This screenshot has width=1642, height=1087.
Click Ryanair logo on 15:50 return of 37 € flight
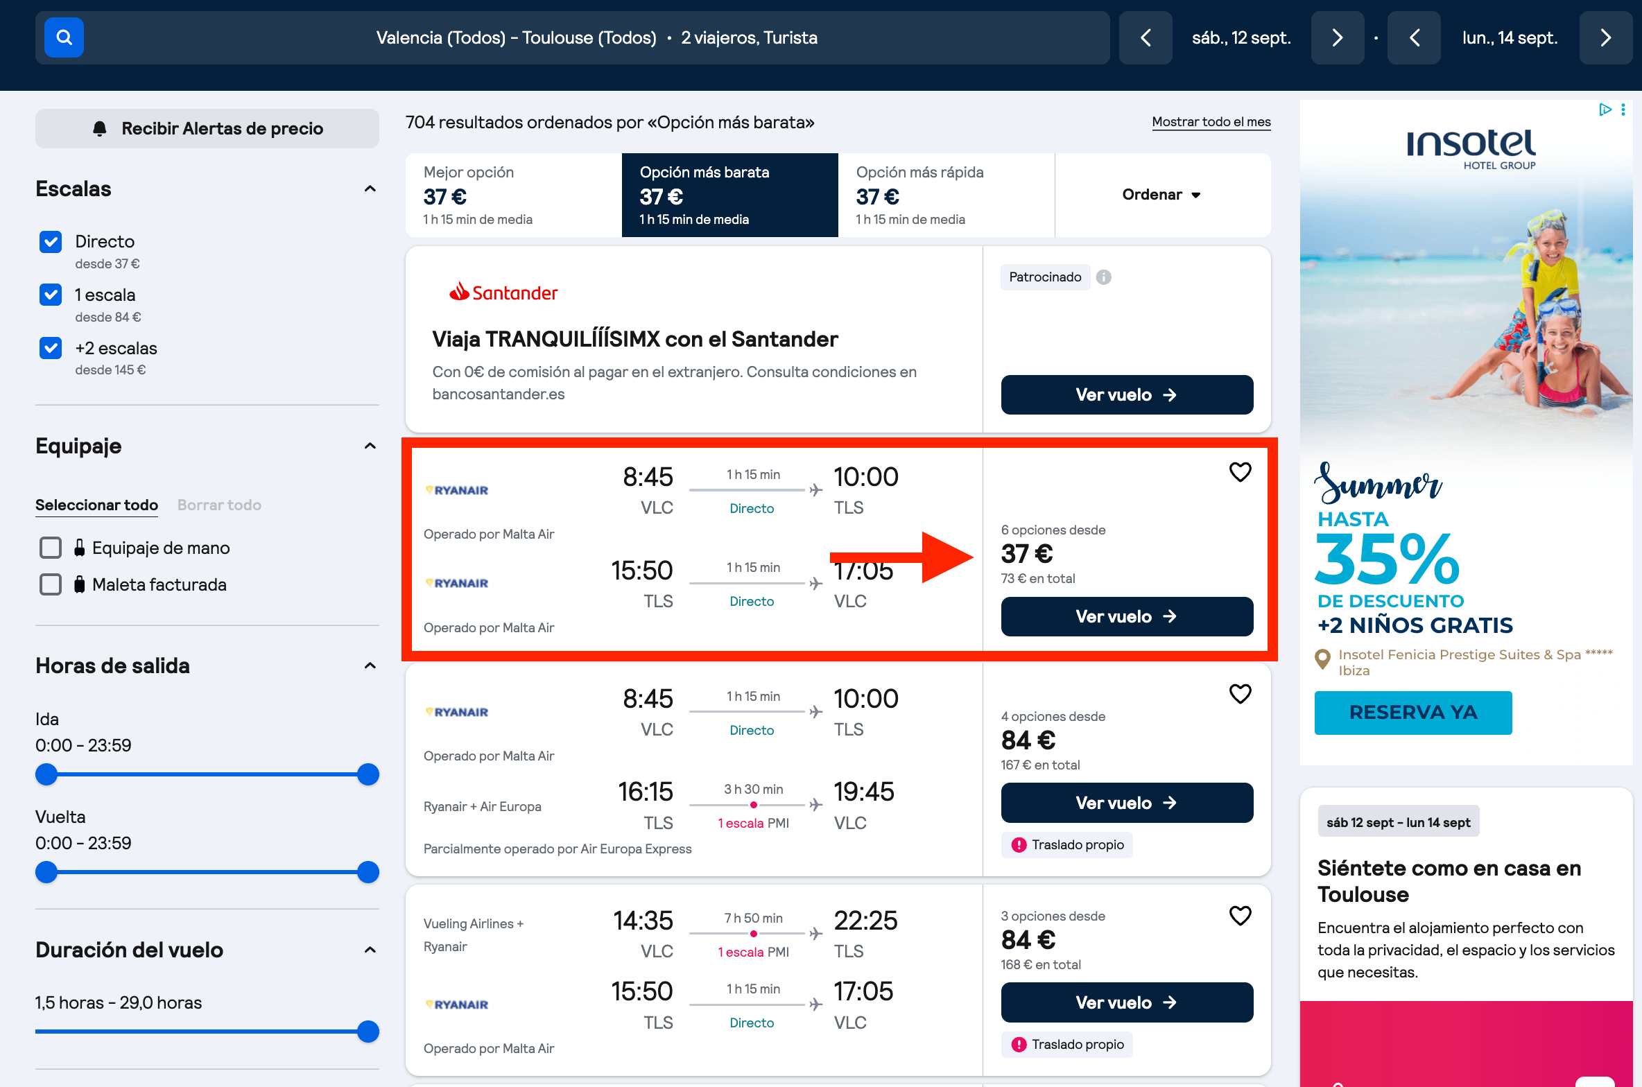(457, 583)
